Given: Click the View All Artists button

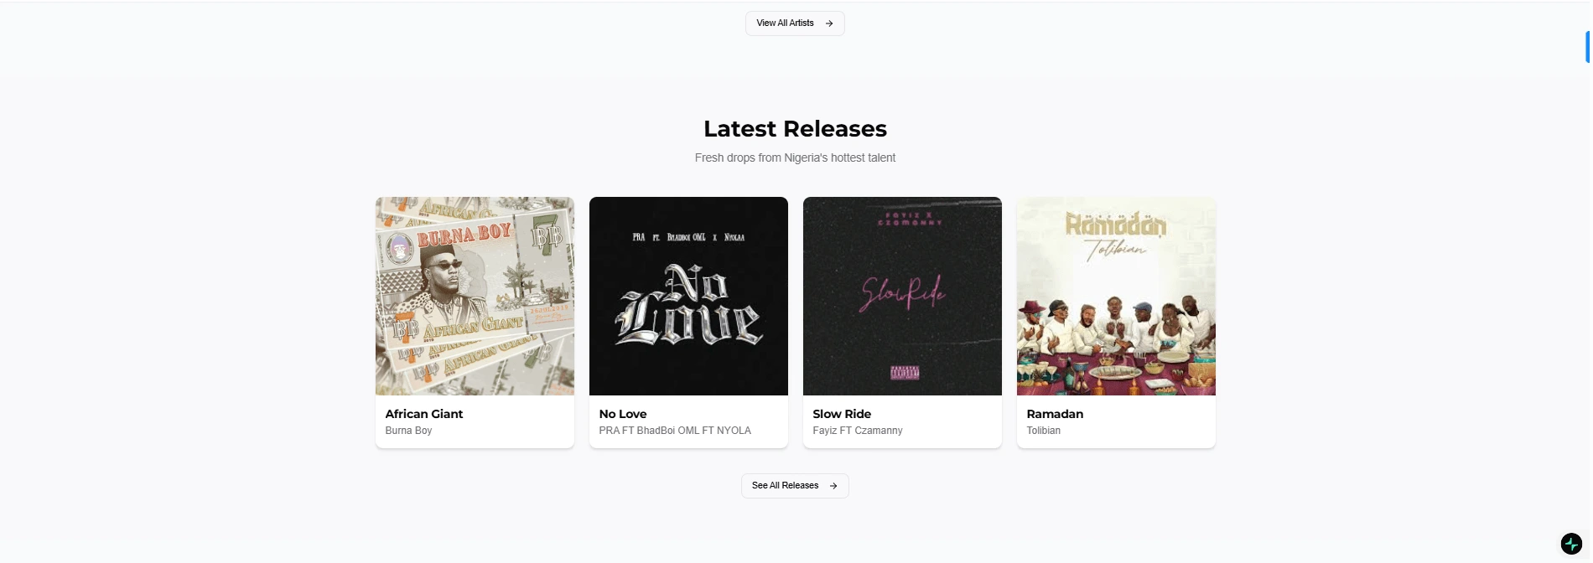Looking at the screenshot, I should (795, 23).
